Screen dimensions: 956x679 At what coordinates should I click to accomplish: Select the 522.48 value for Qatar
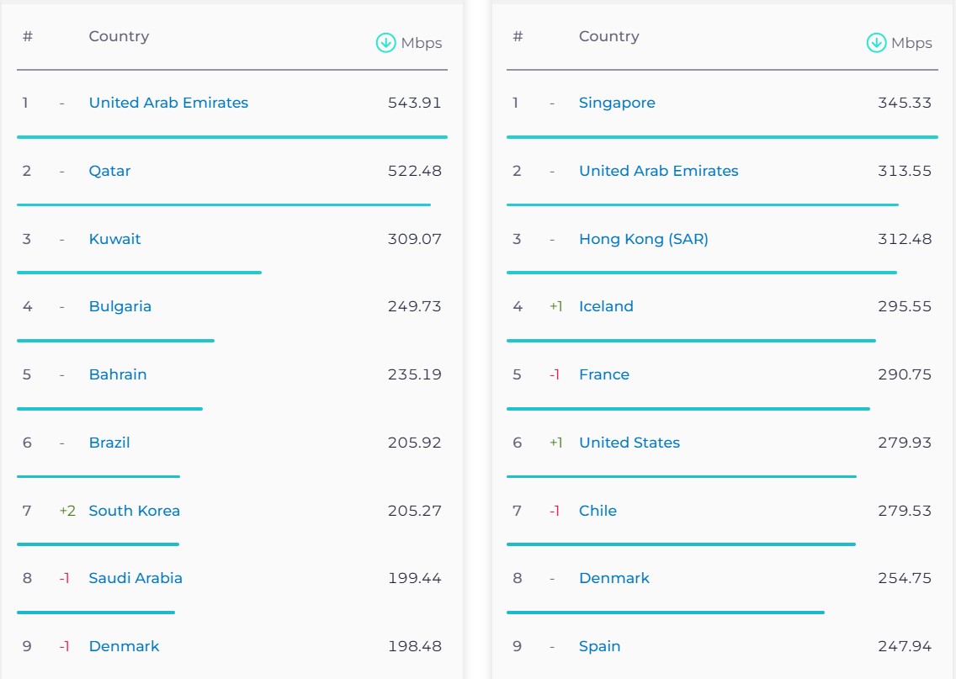(415, 171)
